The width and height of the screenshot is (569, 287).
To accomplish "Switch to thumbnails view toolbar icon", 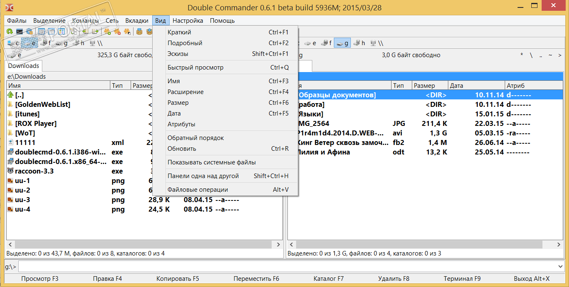I will click(61, 31).
